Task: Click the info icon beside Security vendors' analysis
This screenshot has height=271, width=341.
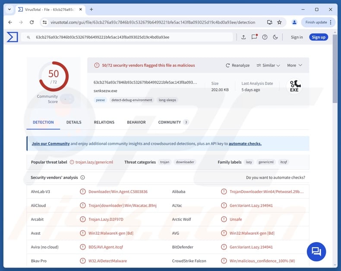Action: [x=82, y=177]
